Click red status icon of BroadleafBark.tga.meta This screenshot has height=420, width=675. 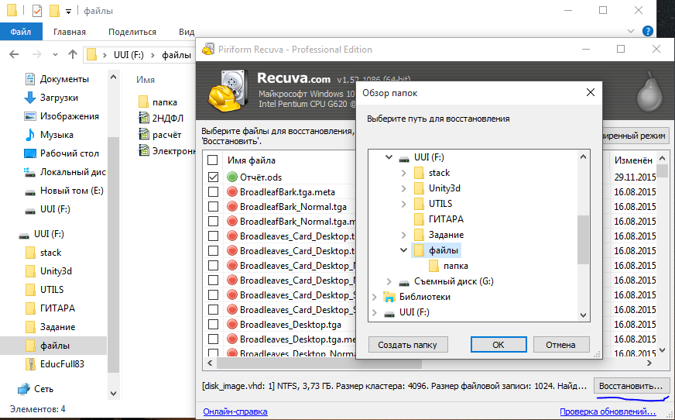(x=232, y=192)
